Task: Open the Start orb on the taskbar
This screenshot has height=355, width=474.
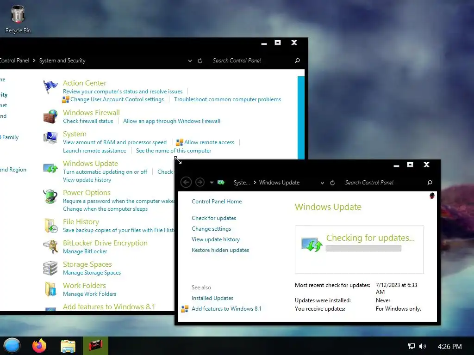Action: tap(12, 346)
